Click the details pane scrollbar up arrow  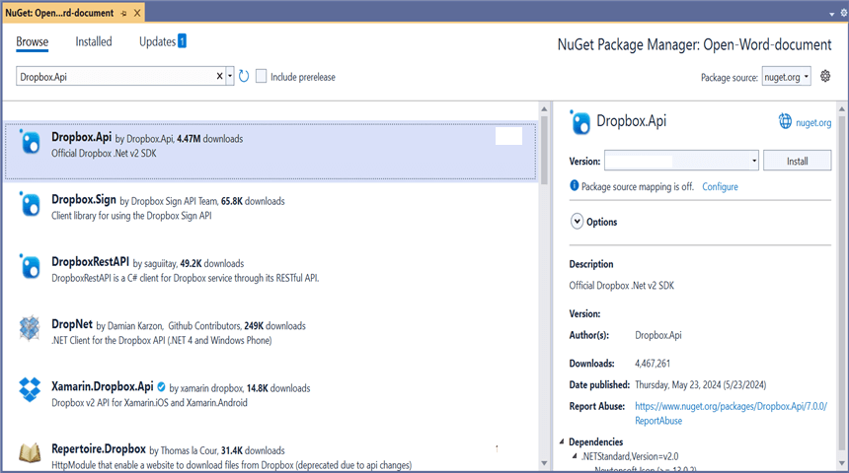click(x=842, y=109)
